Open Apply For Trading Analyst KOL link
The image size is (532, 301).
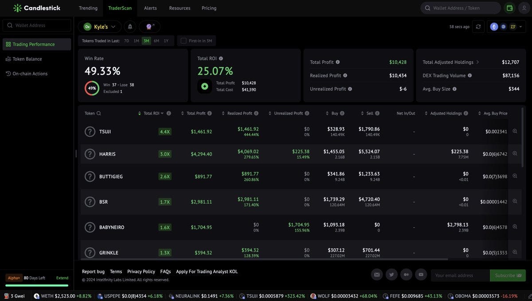(x=207, y=271)
